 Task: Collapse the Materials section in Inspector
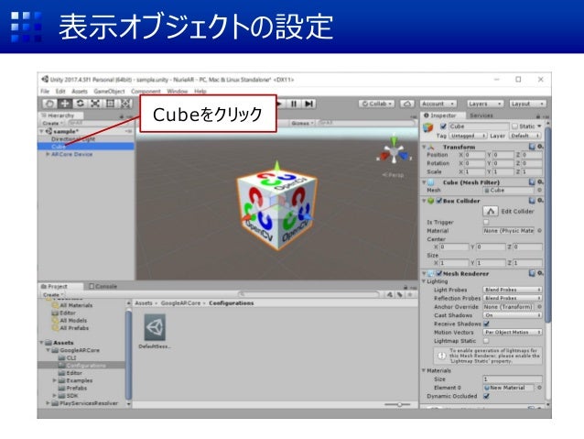424,371
